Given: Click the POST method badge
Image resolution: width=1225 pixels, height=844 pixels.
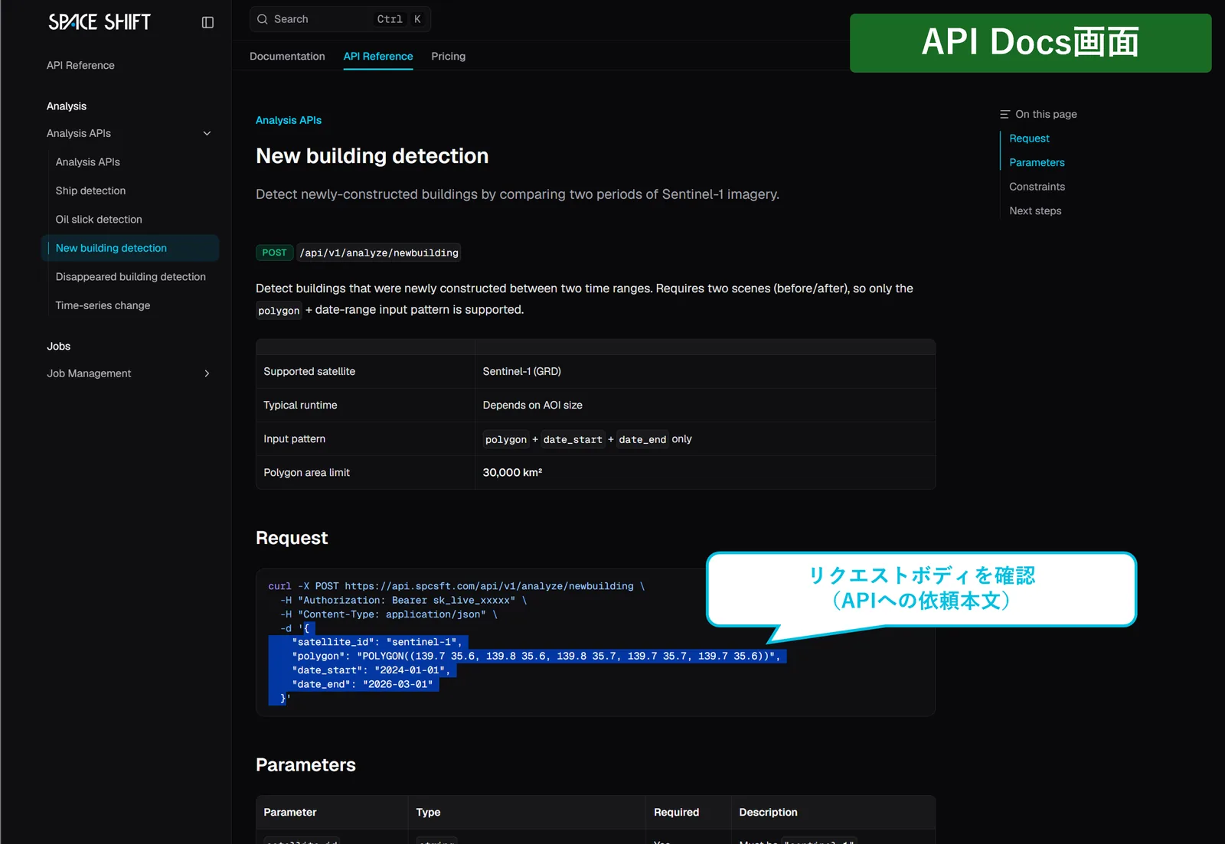Looking at the screenshot, I should [274, 253].
